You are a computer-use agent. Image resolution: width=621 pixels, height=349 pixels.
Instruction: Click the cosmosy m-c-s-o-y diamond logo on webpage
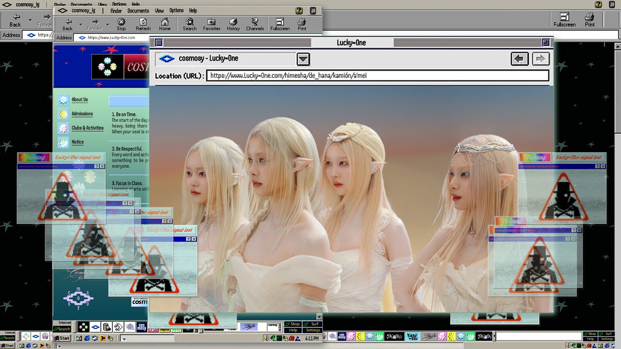(78, 298)
